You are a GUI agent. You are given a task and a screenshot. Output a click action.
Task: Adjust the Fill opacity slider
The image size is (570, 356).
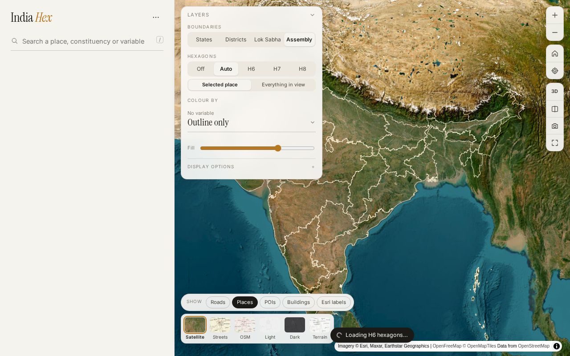tap(257, 148)
